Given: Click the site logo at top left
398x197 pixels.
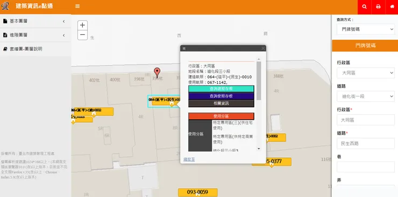Looking at the screenshot, I should click(x=5, y=6).
